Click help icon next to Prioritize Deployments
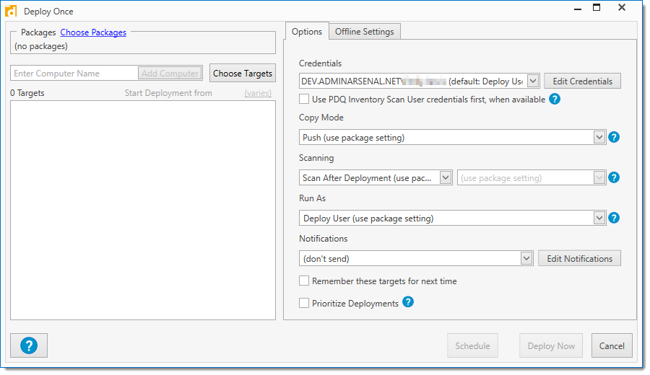 click(408, 302)
